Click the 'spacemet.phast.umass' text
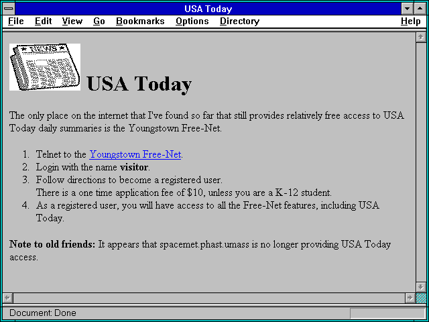The height and width of the screenshot is (322, 429). 204,244
